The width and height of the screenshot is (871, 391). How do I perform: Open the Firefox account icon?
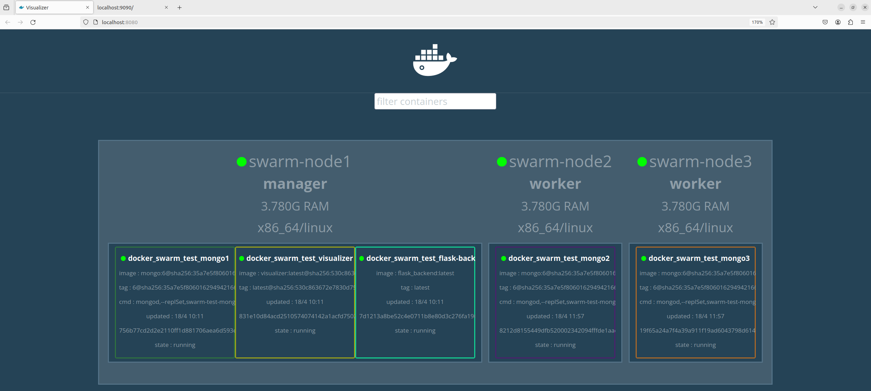coord(838,22)
